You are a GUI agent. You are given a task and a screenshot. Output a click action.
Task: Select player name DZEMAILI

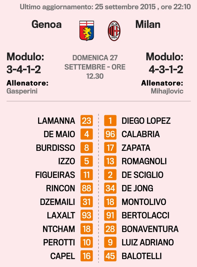(57, 202)
